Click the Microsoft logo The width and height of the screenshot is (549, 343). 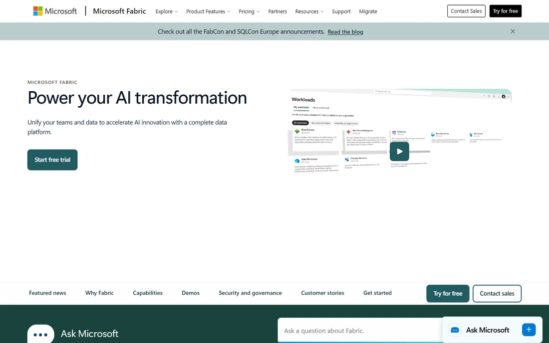[55, 11]
